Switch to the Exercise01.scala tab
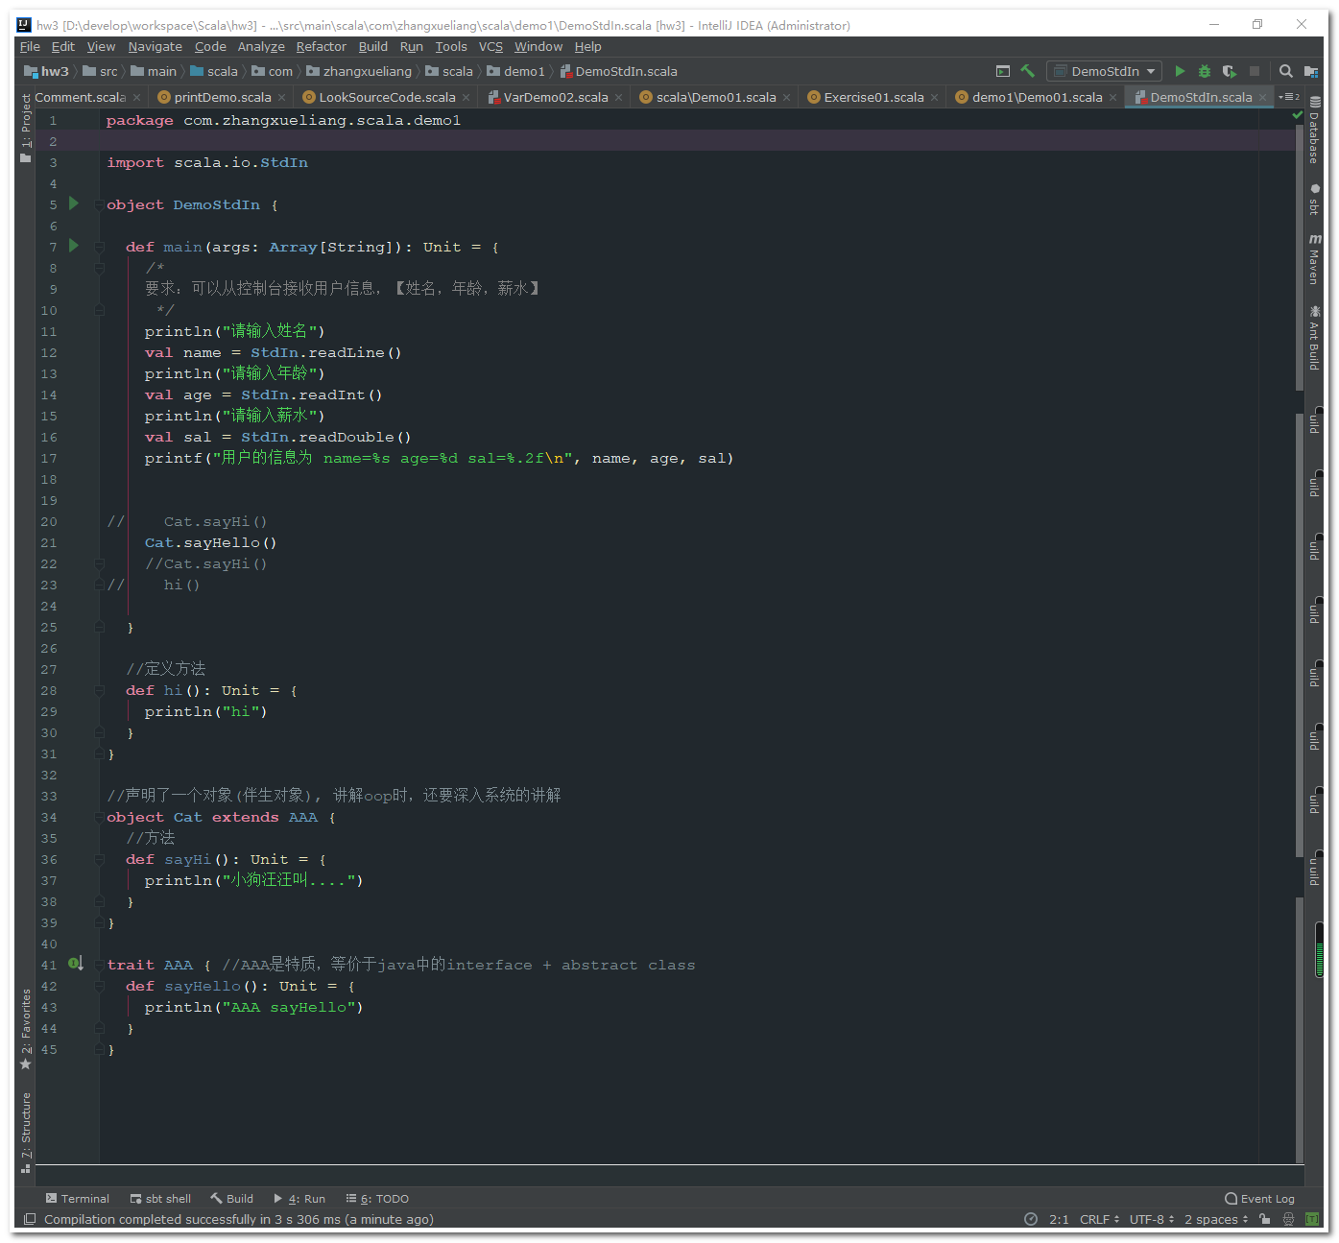 click(x=873, y=97)
